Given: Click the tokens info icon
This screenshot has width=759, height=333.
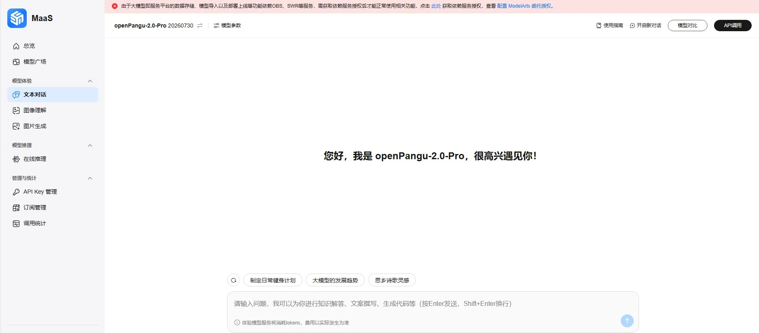Looking at the screenshot, I should [x=237, y=323].
